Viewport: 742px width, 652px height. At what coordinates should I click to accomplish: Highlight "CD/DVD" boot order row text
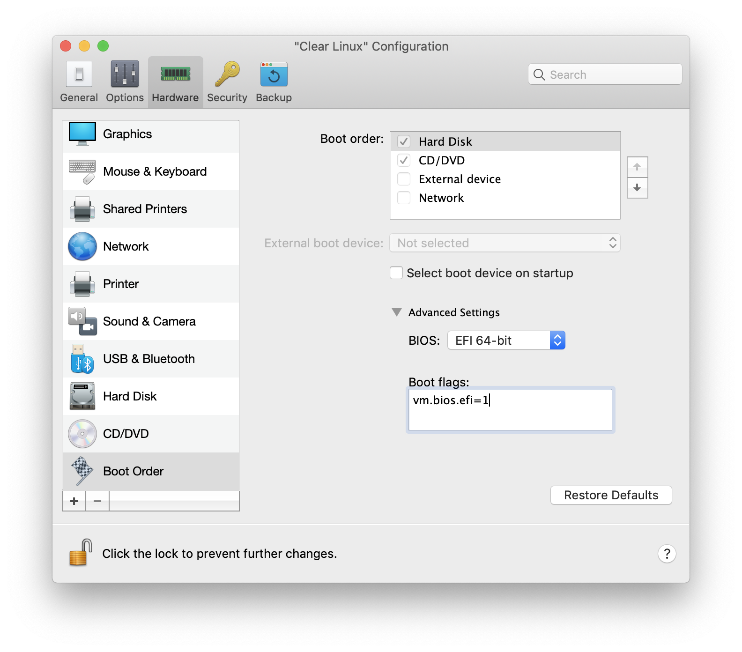[442, 160]
